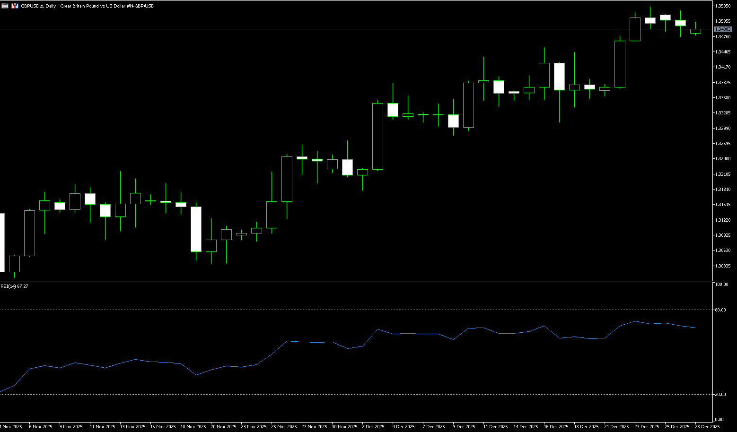Click the tall bullish candle near 2 Dec 2025
The width and height of the screenshot is (737, 432).
[x=377, y=136]
